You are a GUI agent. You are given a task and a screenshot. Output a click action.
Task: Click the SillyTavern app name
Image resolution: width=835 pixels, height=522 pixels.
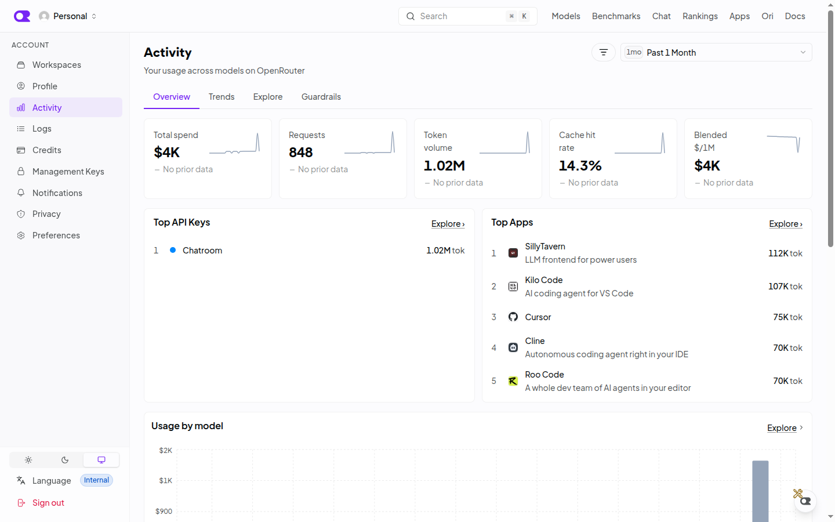(x=545, y=246)
